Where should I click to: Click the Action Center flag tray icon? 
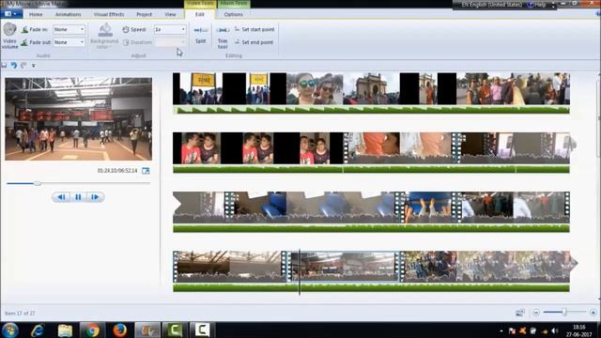pos(512,330)
